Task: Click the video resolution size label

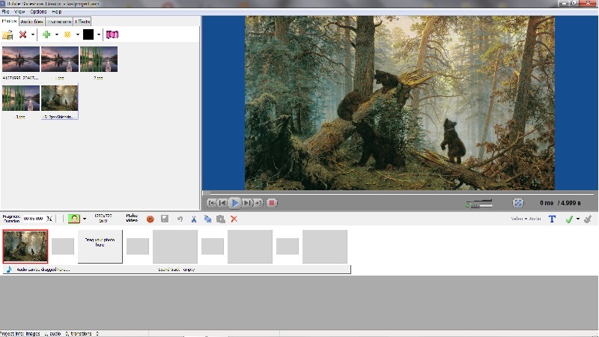Action: coord(103,219)
